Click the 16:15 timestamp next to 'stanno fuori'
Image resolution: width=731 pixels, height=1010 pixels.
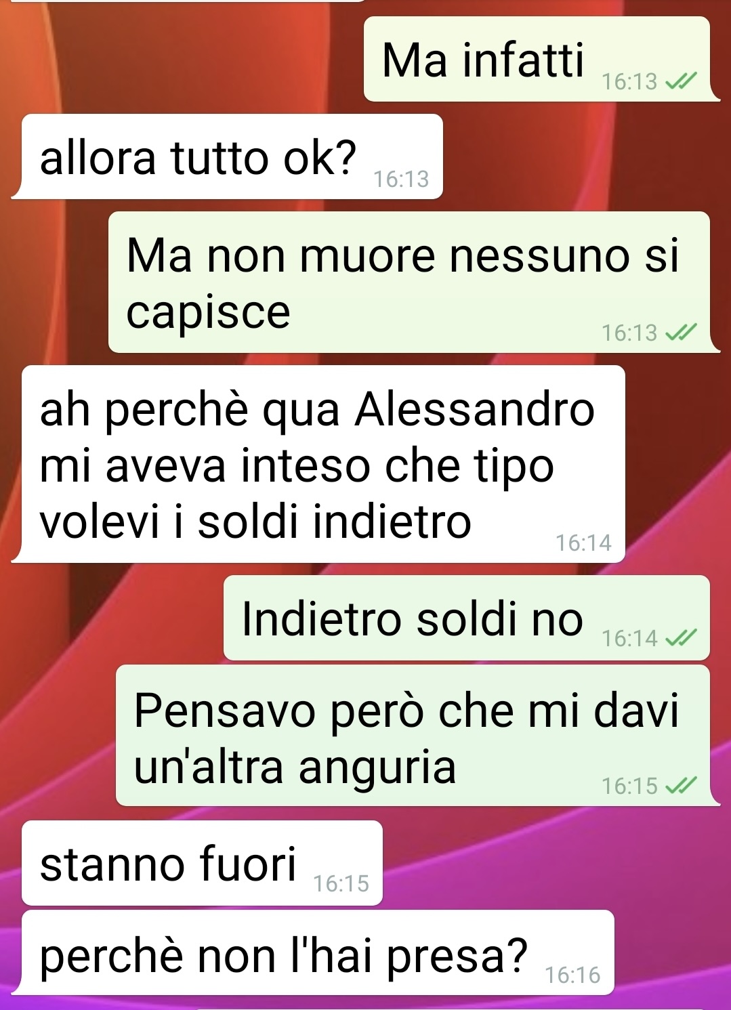(341, 883)
